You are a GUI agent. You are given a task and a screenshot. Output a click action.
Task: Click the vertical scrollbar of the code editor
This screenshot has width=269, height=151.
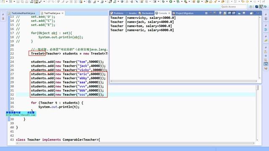[257, 113]
